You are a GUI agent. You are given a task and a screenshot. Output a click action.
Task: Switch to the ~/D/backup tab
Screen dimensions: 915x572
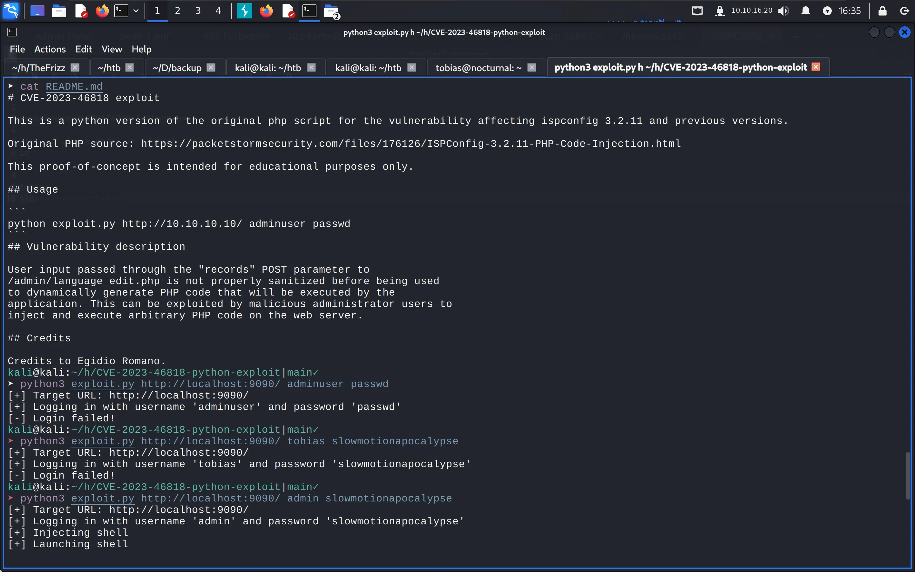177,68
